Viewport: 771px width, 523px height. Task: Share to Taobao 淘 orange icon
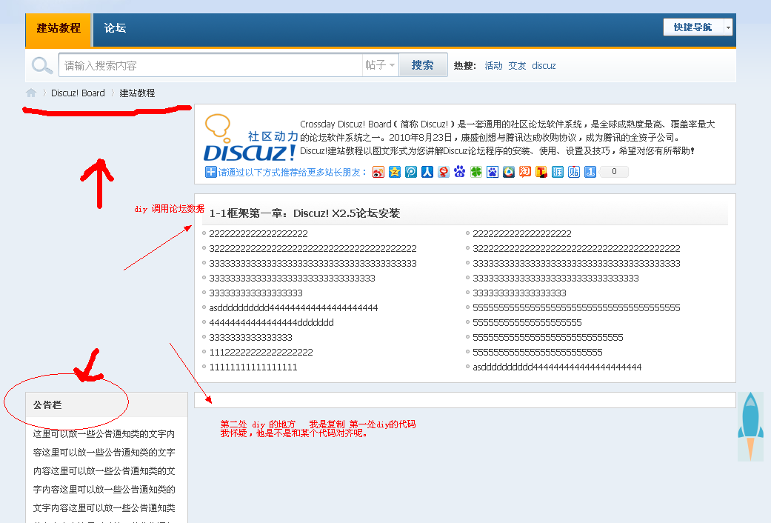(x=524, y=172)
